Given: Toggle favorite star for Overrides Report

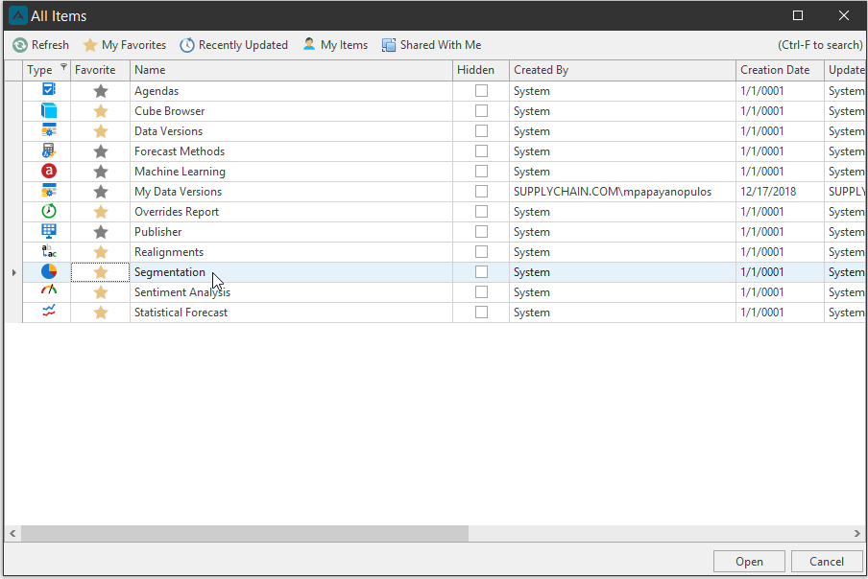Looking at the screenshot, I should [x=101, y=212].
